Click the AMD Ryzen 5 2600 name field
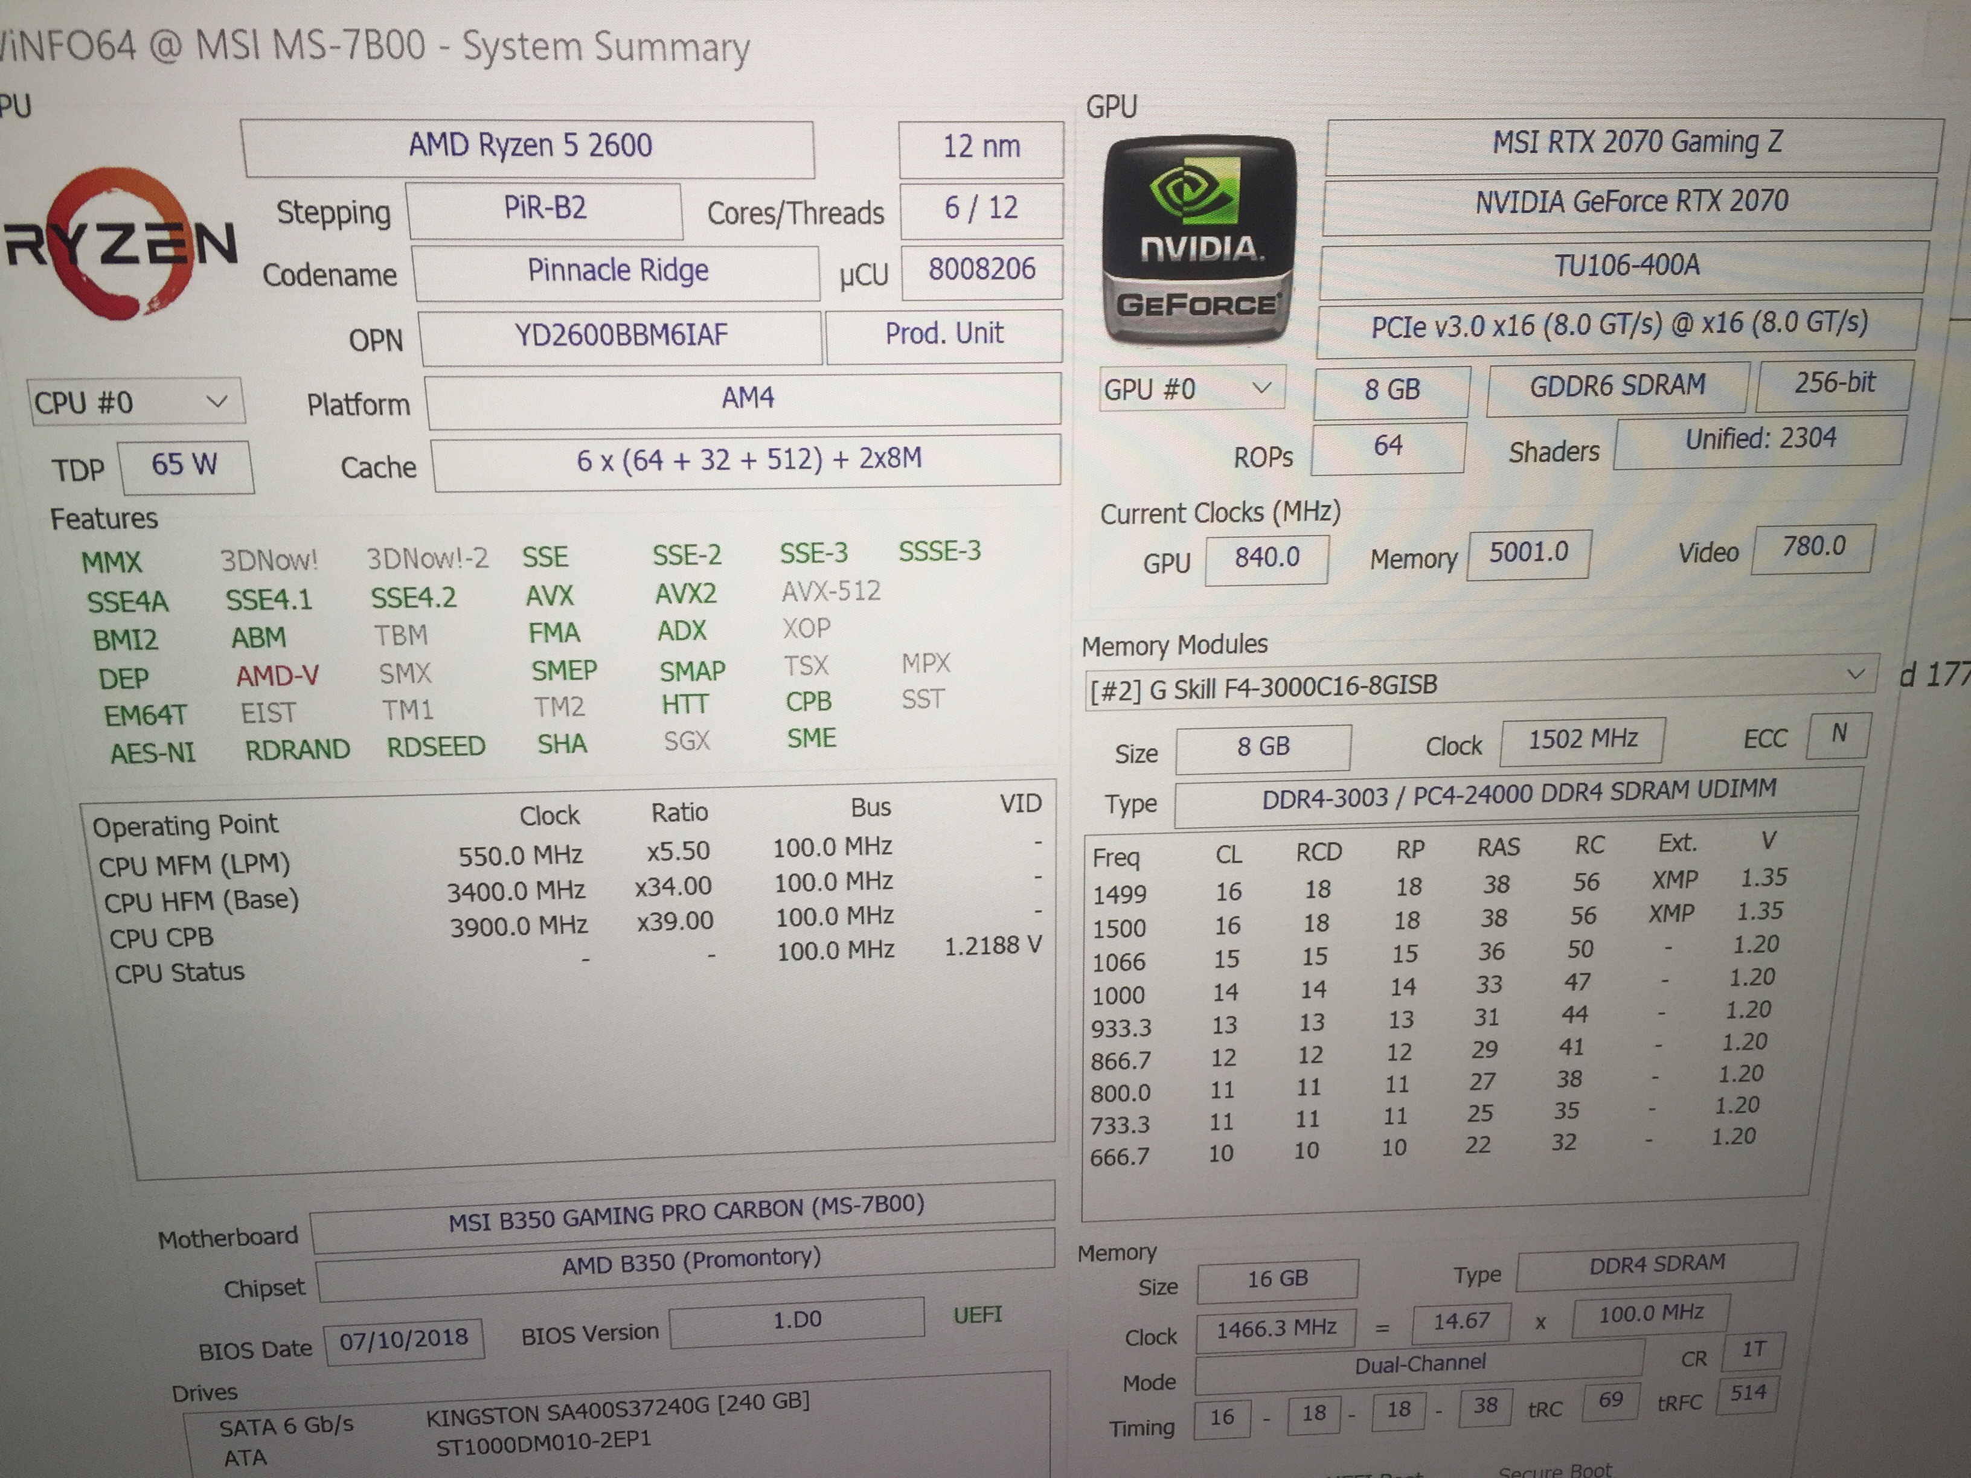This screenshot has width=1971, height=1478. tap(529, 146)
